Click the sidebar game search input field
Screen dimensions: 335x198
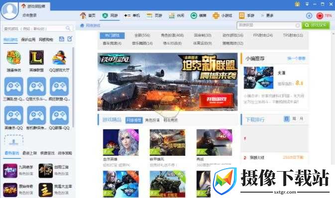[38, 28]
